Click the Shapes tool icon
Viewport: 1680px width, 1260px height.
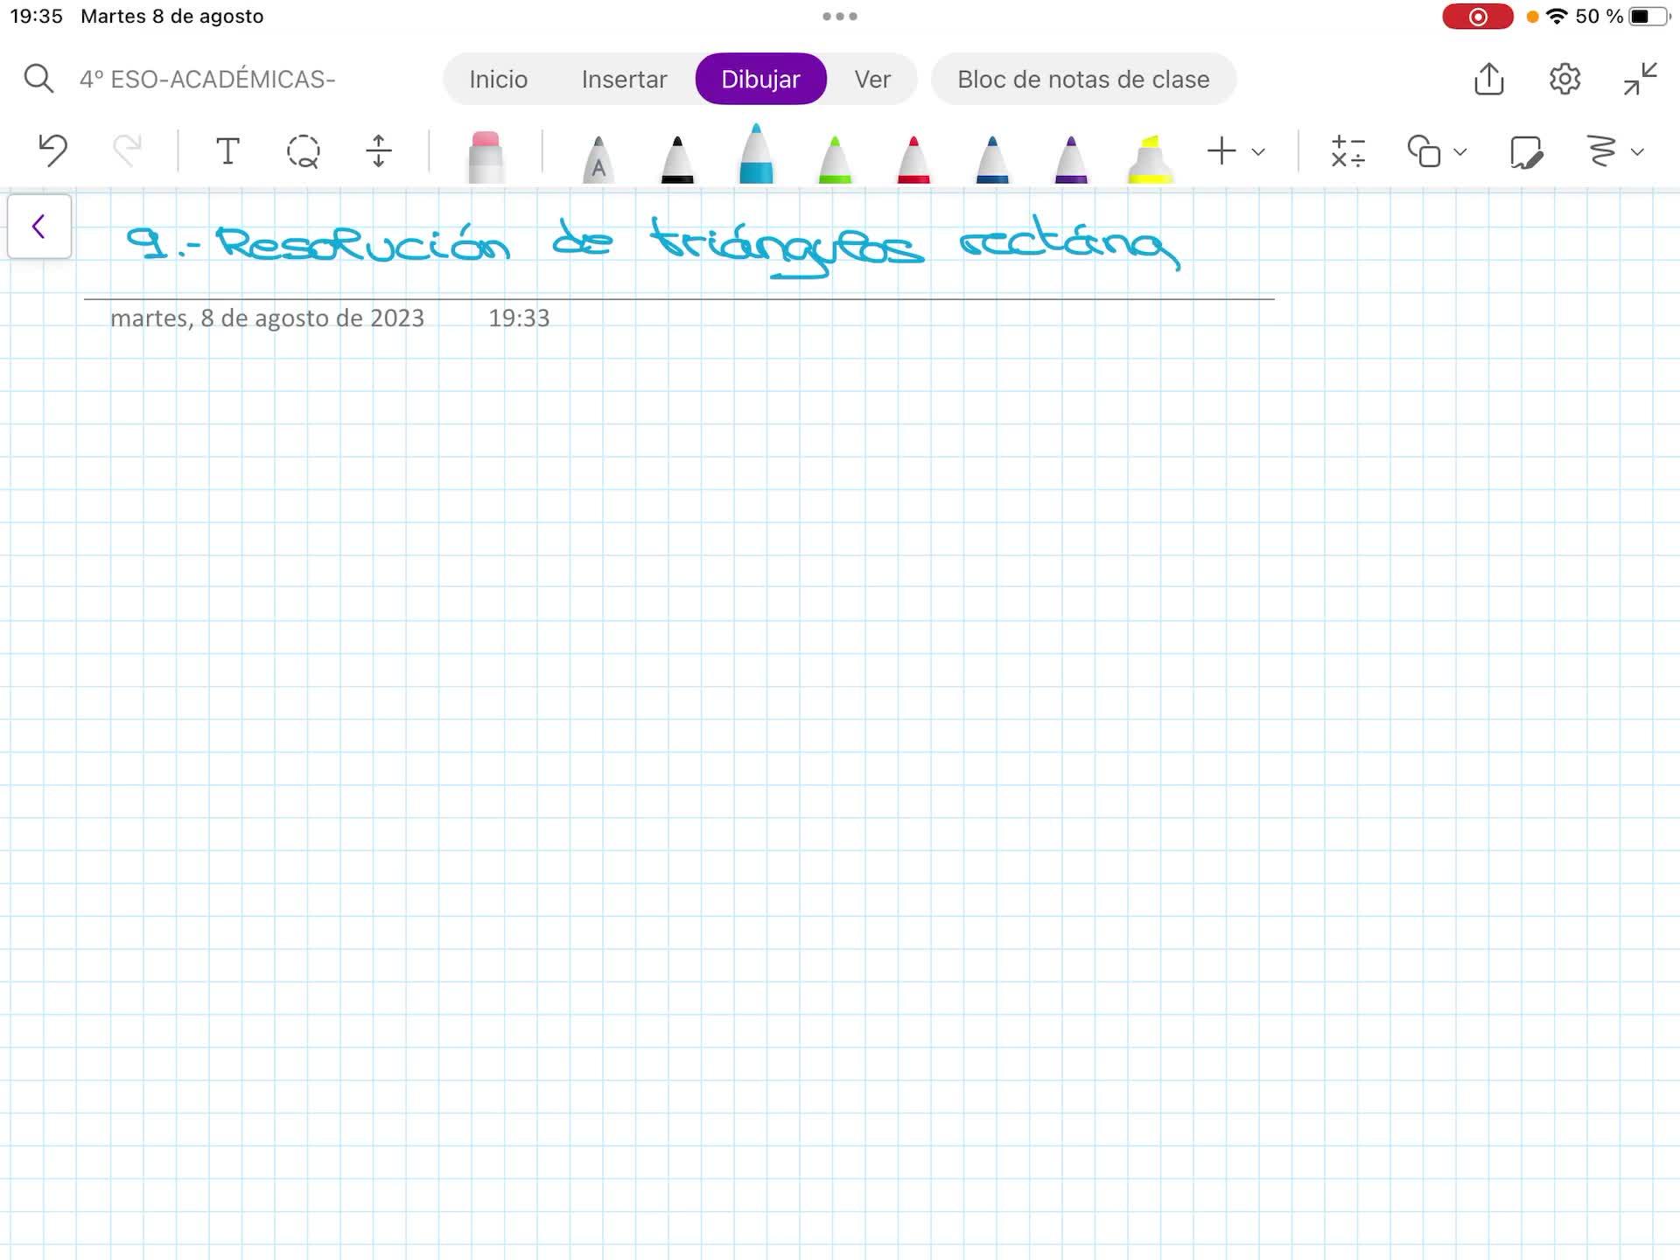coord(1424,151)
